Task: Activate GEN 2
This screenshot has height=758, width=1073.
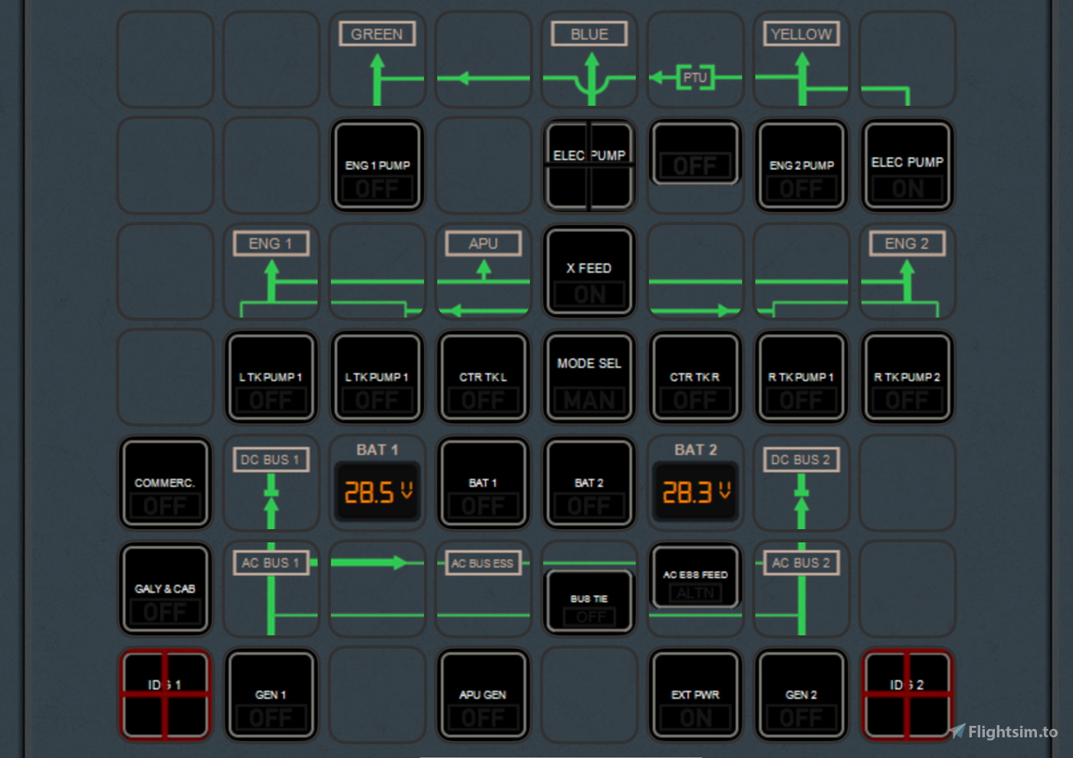Action: tap(801, 694)
